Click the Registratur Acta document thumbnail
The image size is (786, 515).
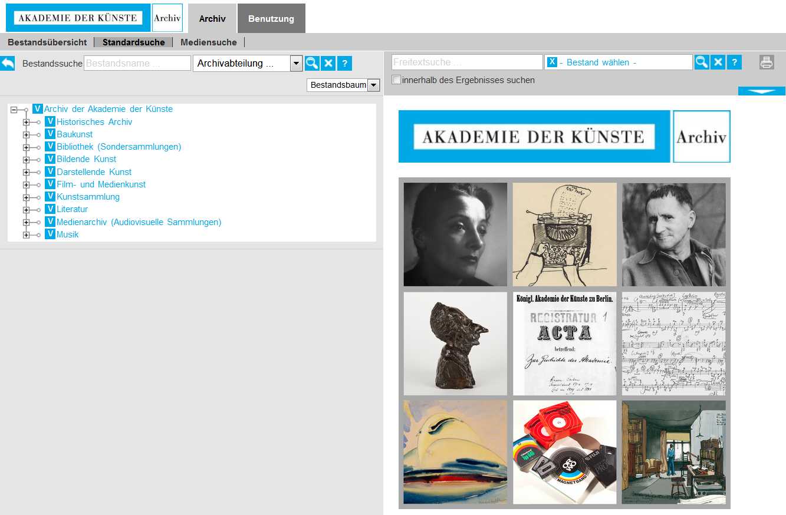564,344
